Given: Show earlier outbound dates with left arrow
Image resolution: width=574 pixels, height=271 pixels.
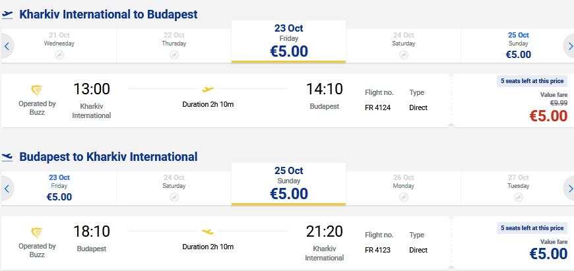Looking at the screenshot, I should coord(7,46).
